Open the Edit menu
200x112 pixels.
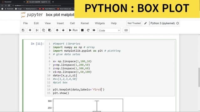tap(36, 23)
